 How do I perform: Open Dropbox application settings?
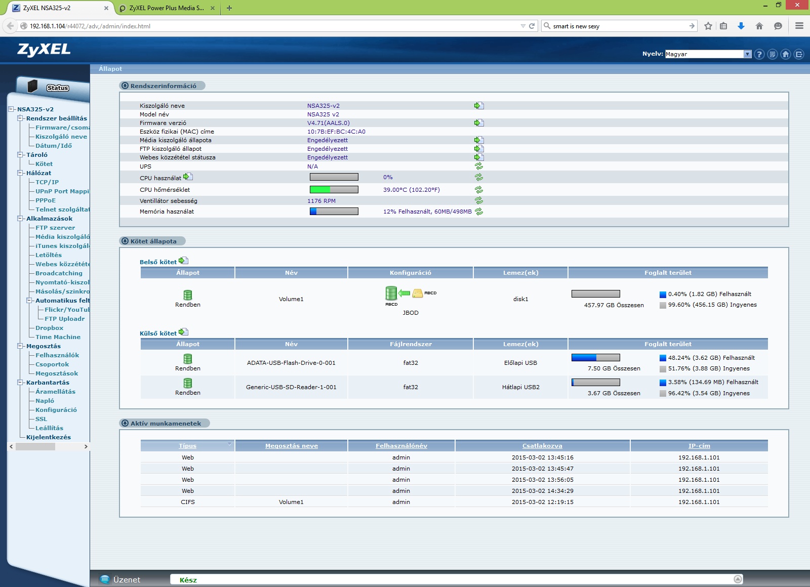point(49,328)
